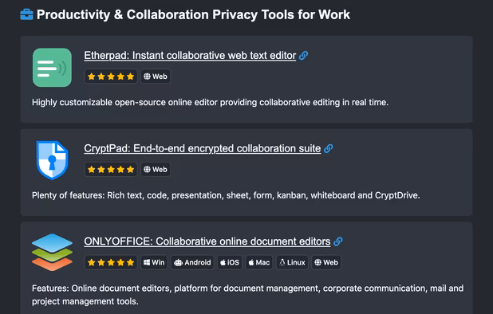This screenshot has height=314, width=493.
Task: Click the CryptPad shield logo icon
Action: pyautogui.click(x=52, y=160)
